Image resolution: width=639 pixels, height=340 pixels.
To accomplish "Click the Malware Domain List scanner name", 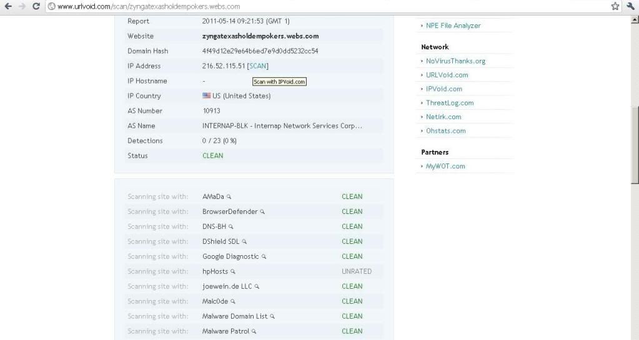I will (x=235, y=316).
